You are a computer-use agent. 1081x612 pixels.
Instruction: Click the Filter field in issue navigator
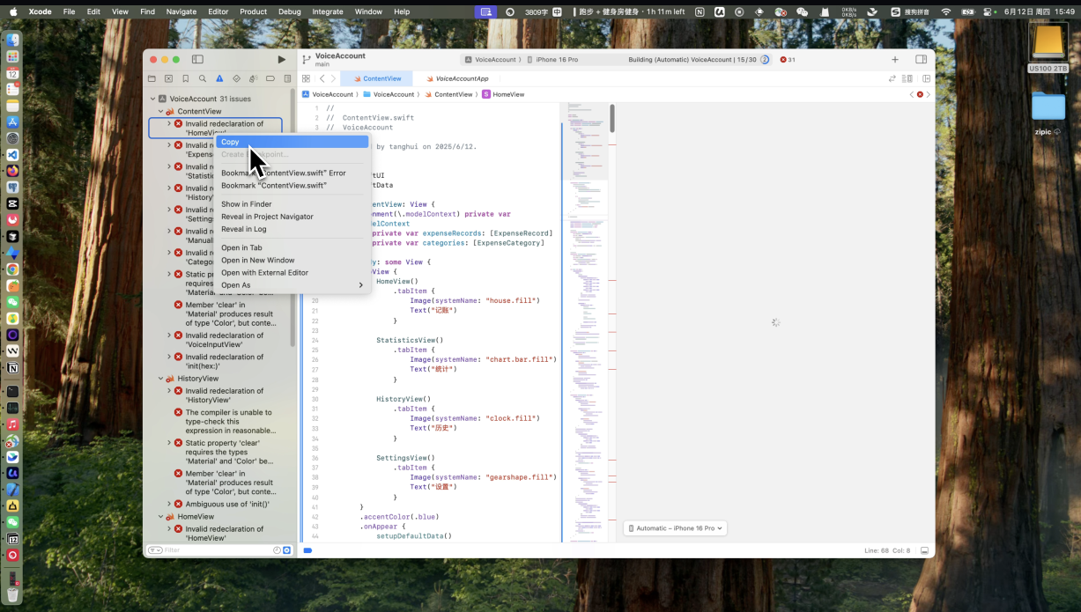pos(216,550)
